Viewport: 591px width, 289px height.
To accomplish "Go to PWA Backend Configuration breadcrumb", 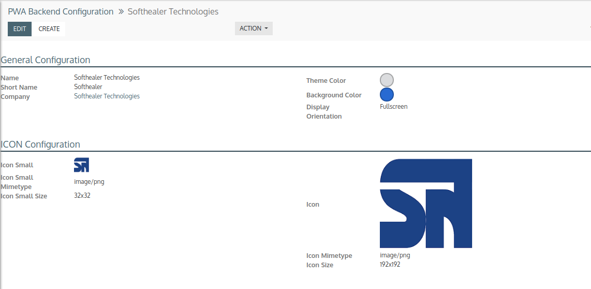I will pyautogui.click(x=61, y=12).
